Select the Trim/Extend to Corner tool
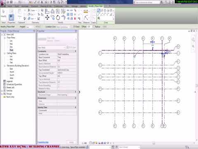 pos(64,17)
